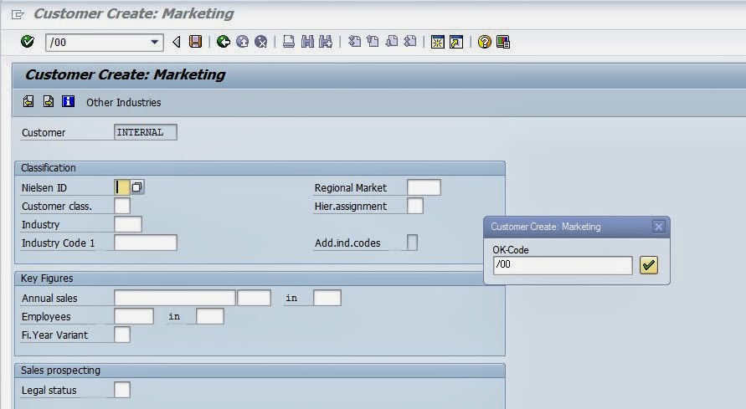Click the Save diskette icon
The height and width of the screenshot is (409, 746).
pyautogui.click(x=196, y=42)
